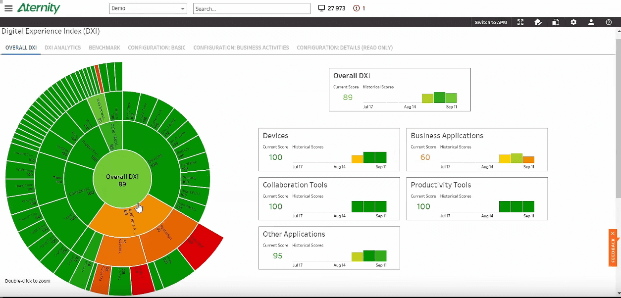Open the hamburger main menu

coord(8,8)
